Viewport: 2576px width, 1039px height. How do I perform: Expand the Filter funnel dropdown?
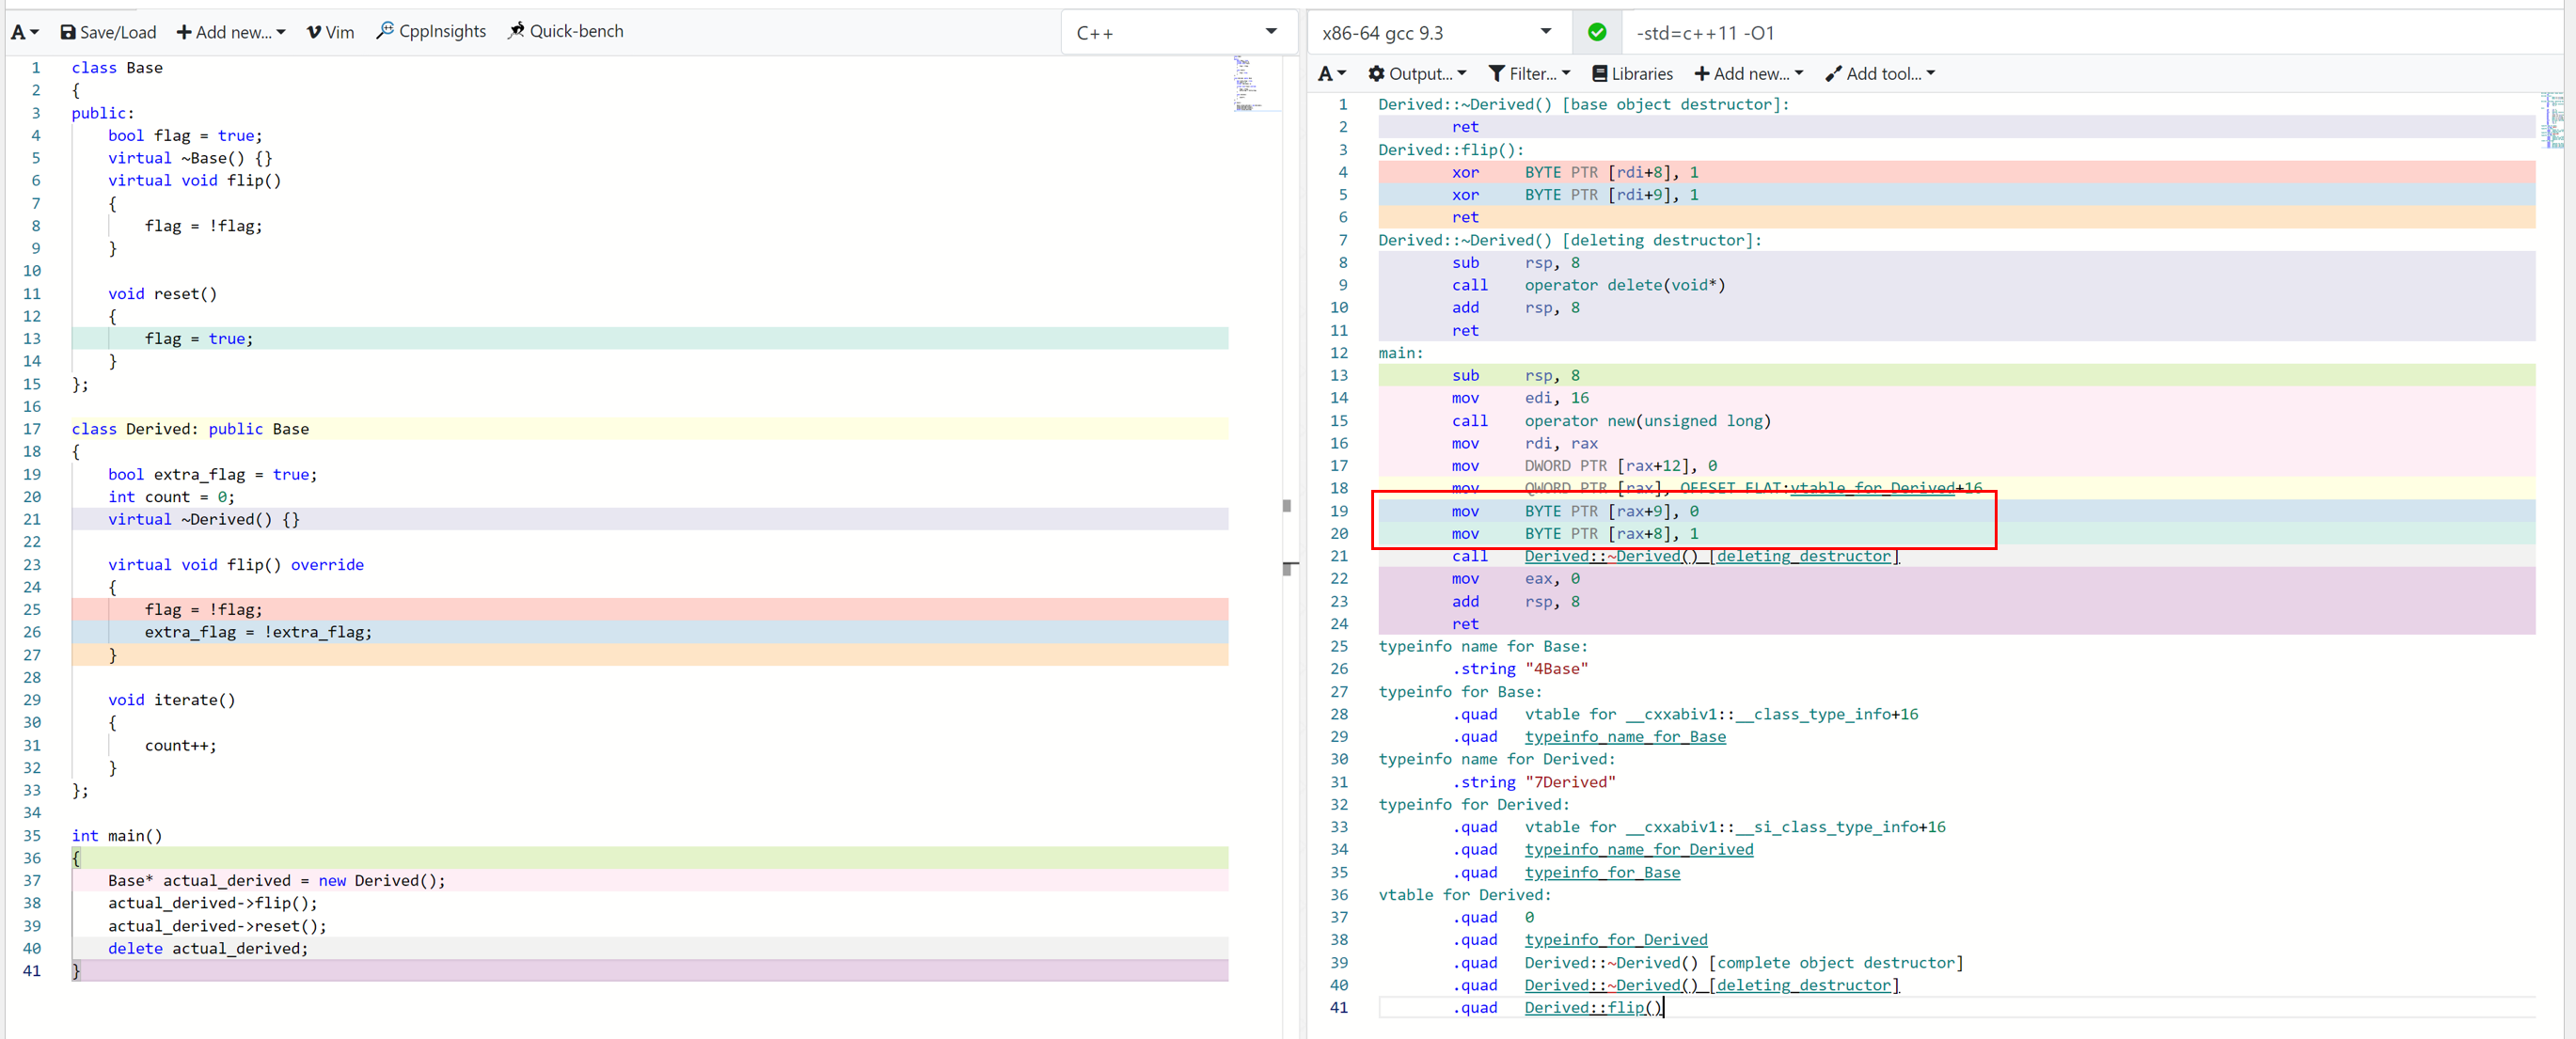(x=1529, y=74)
